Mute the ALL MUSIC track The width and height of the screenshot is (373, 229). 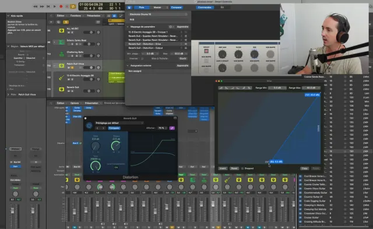[x=69, y=33]
